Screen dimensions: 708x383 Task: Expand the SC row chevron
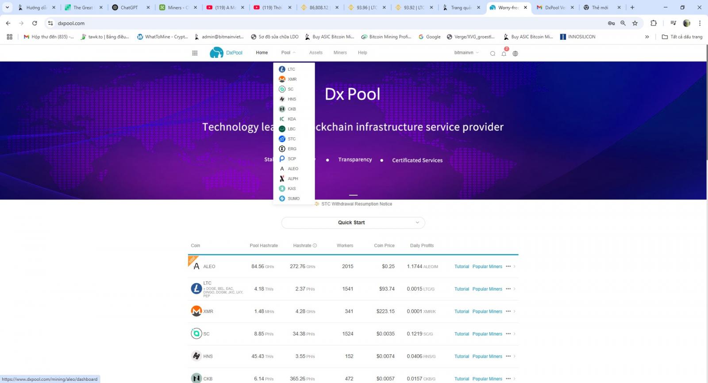point(515,334)
